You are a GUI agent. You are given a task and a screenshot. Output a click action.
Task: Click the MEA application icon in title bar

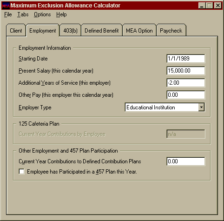coord(6,6)
